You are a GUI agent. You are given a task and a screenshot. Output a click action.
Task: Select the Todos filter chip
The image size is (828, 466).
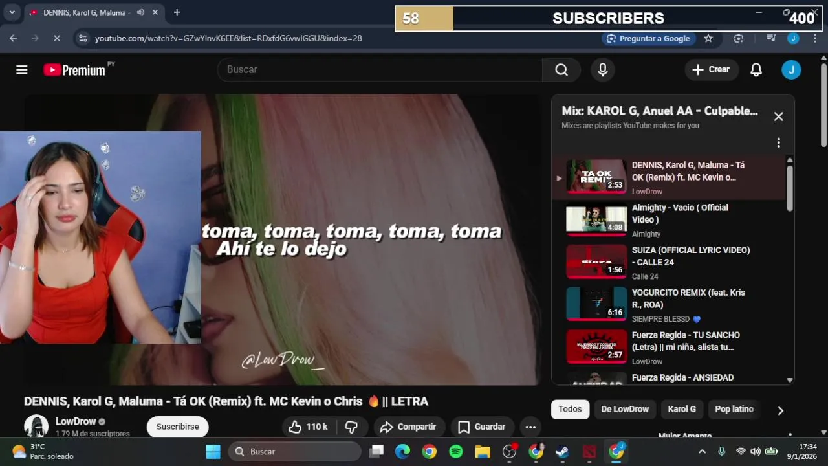(x=570, y=409)
